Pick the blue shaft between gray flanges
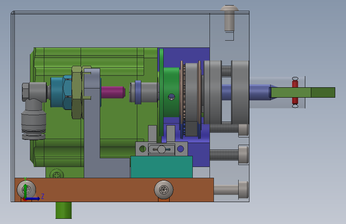346x224 pixels. (x=226, y=92)
